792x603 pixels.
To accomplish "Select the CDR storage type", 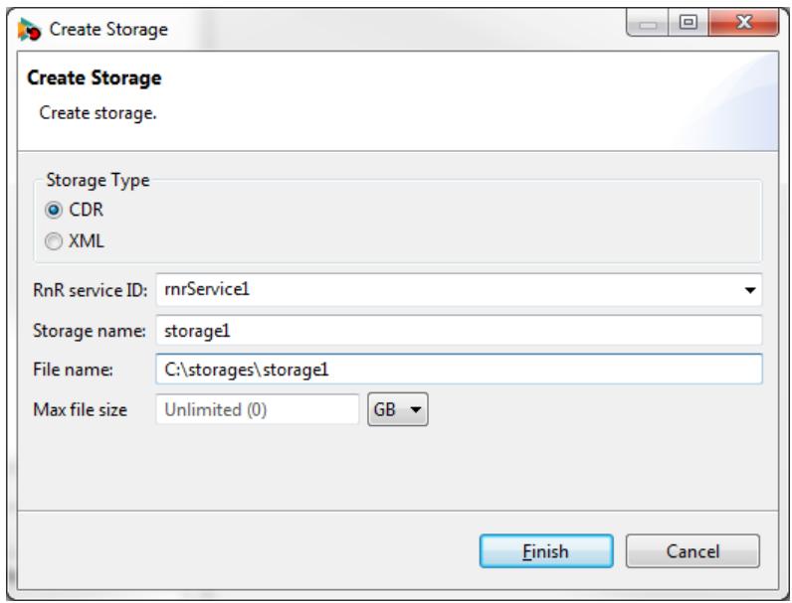I will (x=54, y=210).
